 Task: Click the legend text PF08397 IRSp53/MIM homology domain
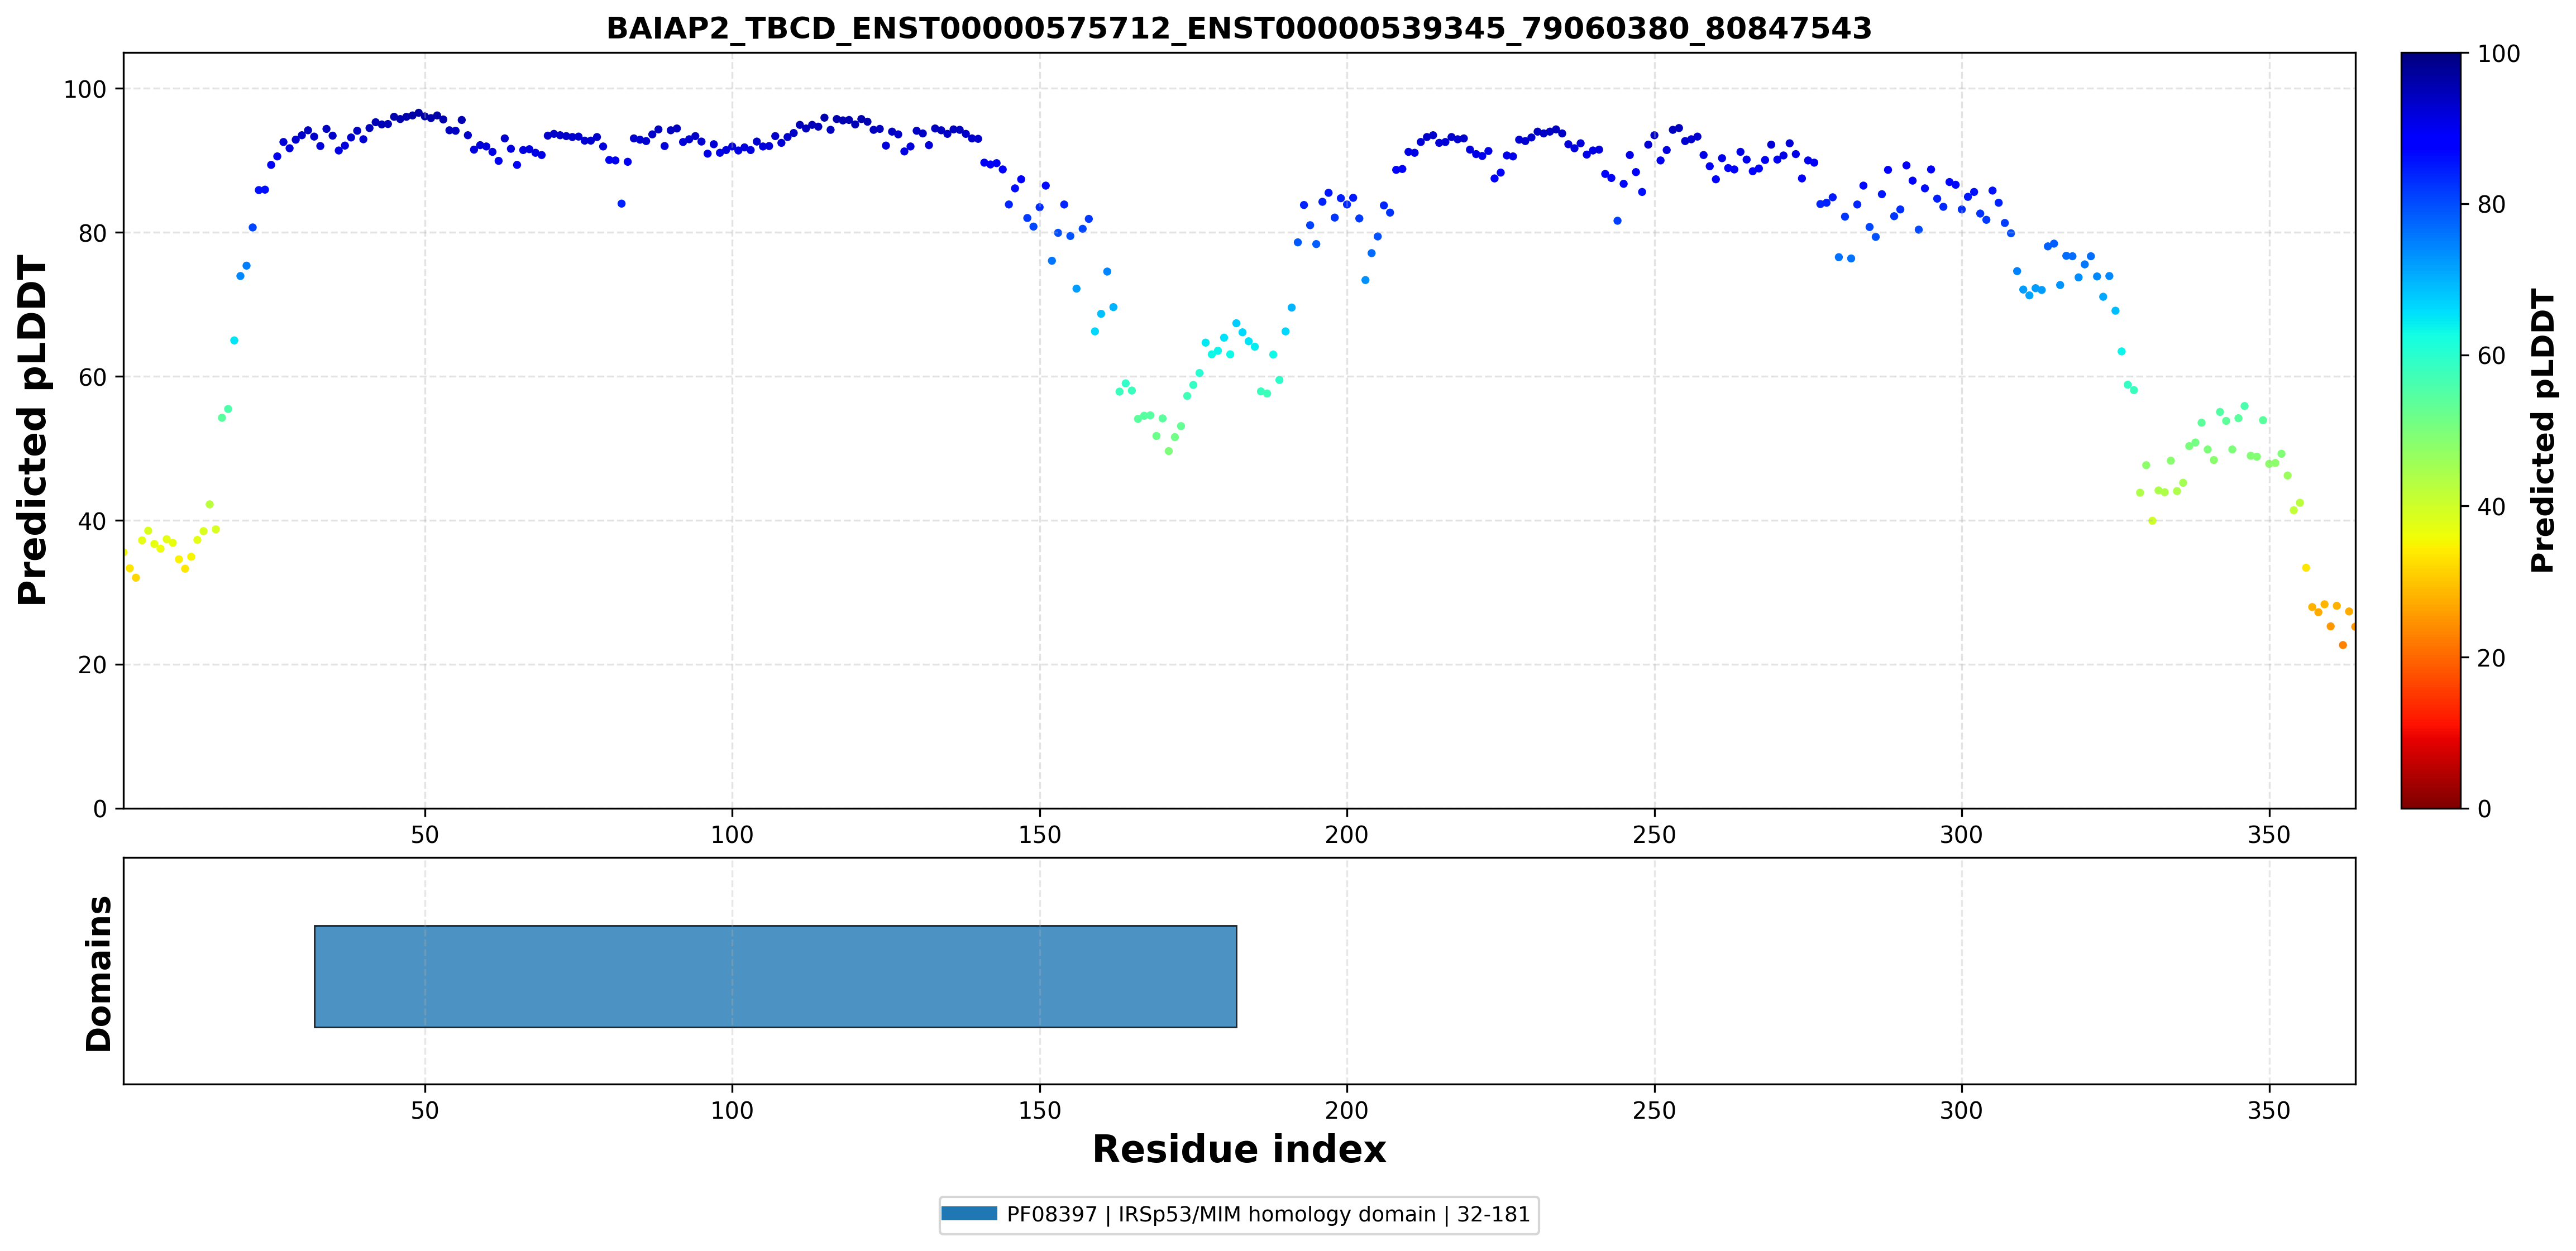(x=1268, y=1214)
